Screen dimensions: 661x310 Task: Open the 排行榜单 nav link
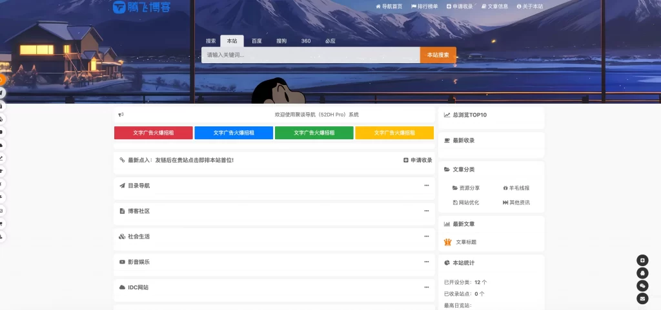coord(425,6)
